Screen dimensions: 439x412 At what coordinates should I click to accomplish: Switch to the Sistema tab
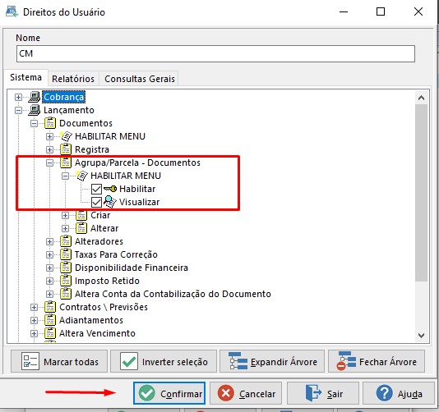pos(25,77)
